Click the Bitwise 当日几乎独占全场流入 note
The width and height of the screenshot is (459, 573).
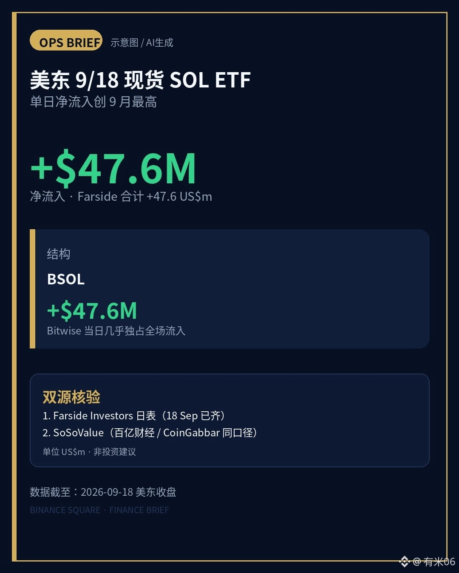point(116,331)
